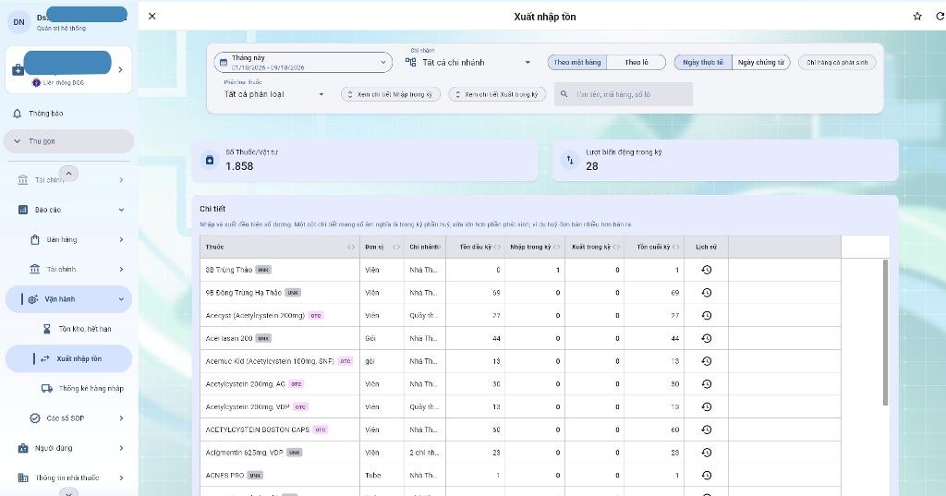Viewport: 946px width, 496px height.
Task: Sort by Thuốc column header
Action: click(x=279, y=247)
